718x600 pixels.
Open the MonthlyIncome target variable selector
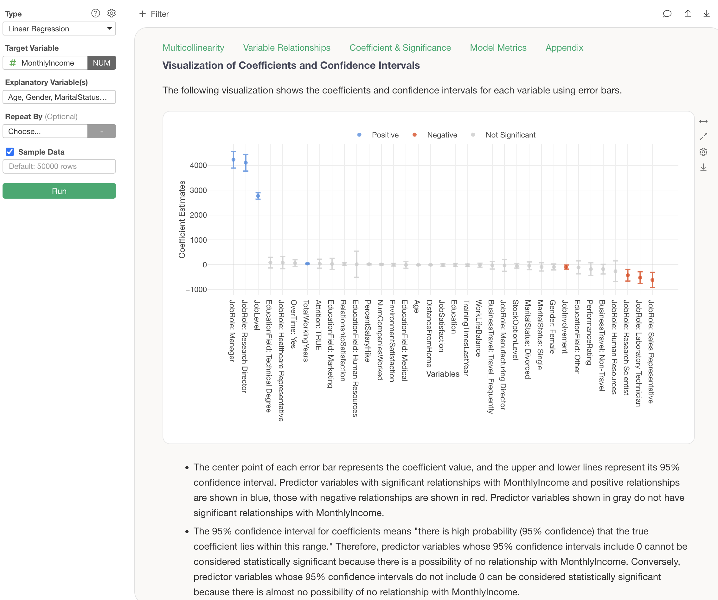pyautogui.click(x=45, y=63)
